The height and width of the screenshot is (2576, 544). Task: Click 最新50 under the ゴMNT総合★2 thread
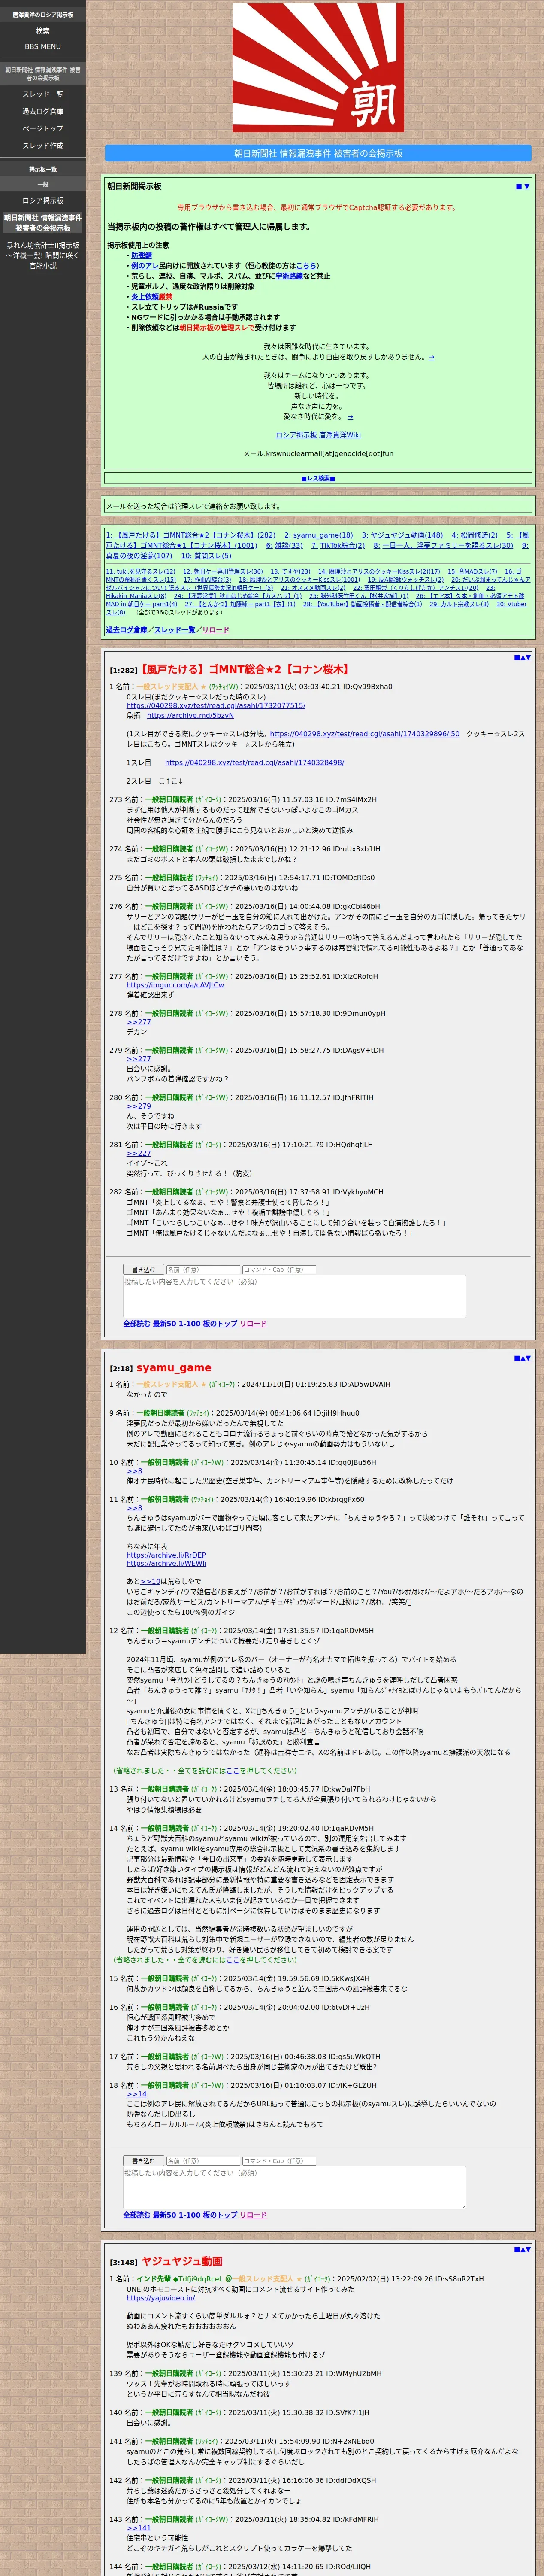[x=164, y=1324]
